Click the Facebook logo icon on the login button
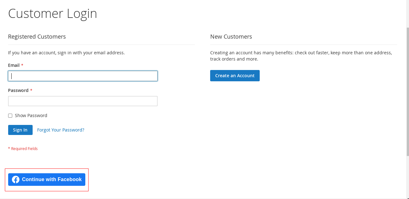409x199 pixels. point(16,179)
